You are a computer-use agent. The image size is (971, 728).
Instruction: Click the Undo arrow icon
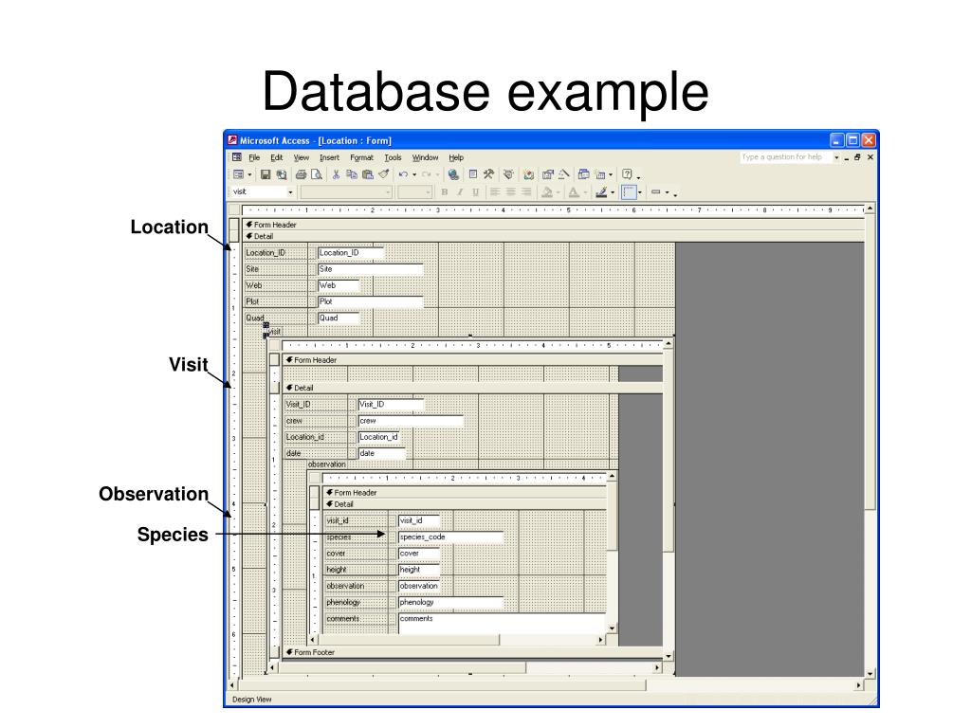[x=403, y=175]
